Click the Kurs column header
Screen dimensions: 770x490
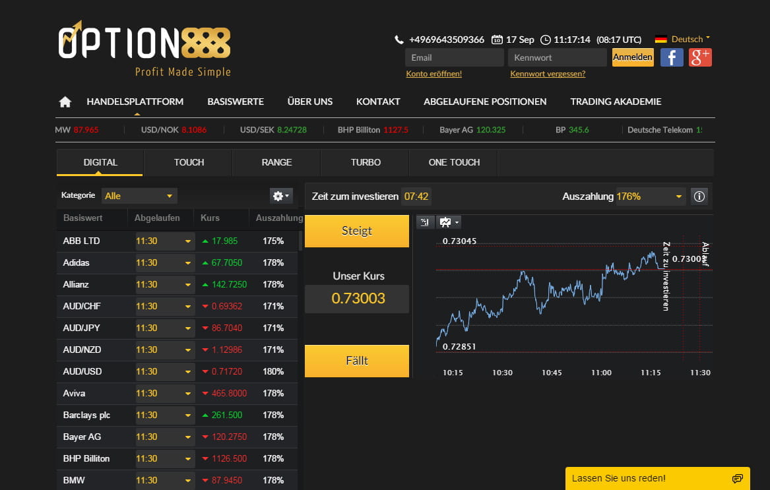pyautogui.click(x=210, y=218)
